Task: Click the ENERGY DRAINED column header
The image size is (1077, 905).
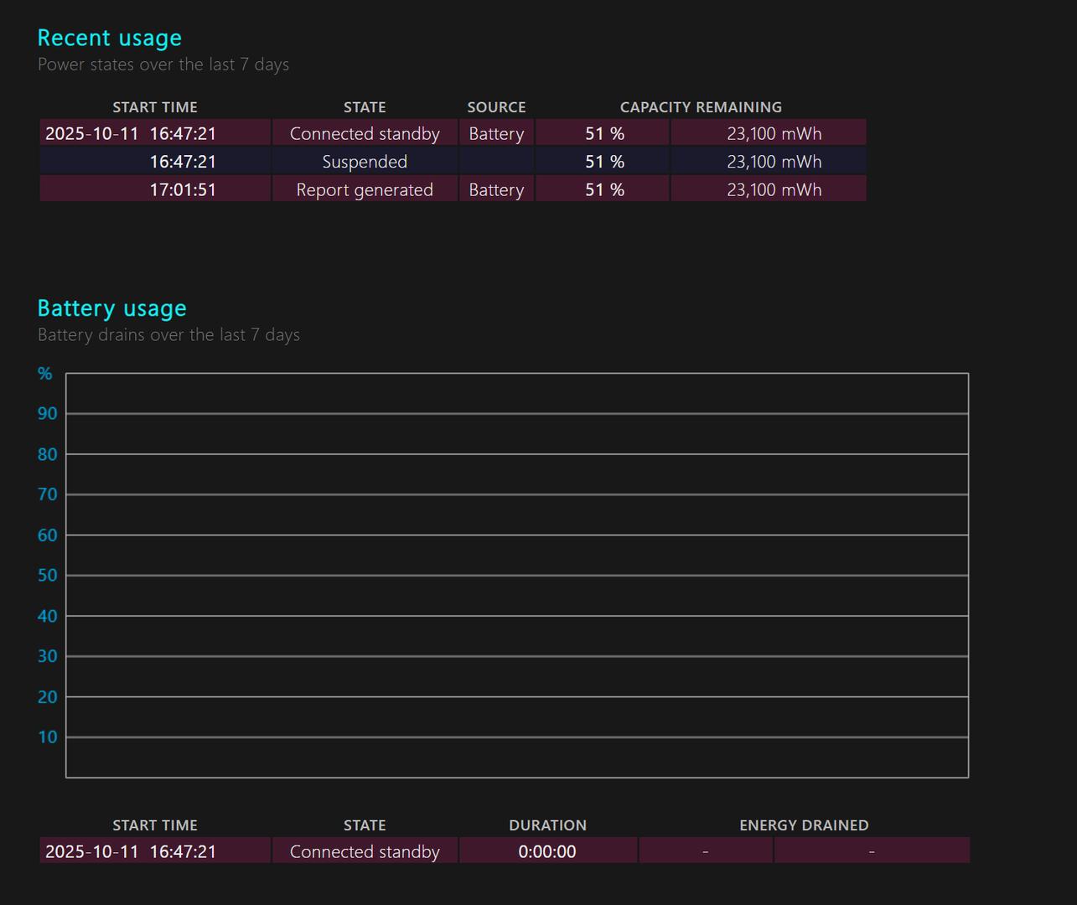Action: pyautogui.click(x=804, y=825)
